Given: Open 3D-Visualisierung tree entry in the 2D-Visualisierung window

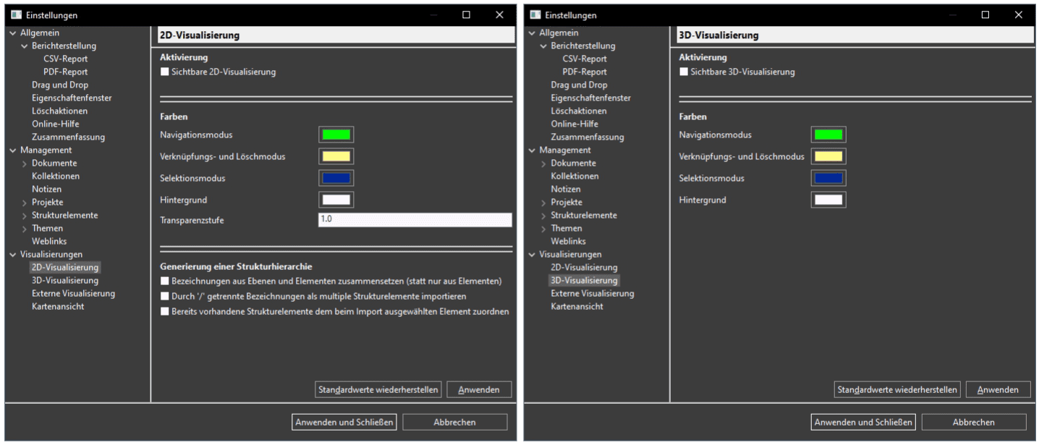Looking at the screenshot, I should [65, 281].
